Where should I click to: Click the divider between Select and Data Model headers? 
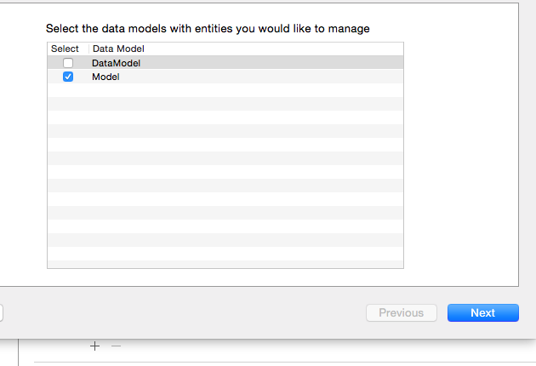88,49
